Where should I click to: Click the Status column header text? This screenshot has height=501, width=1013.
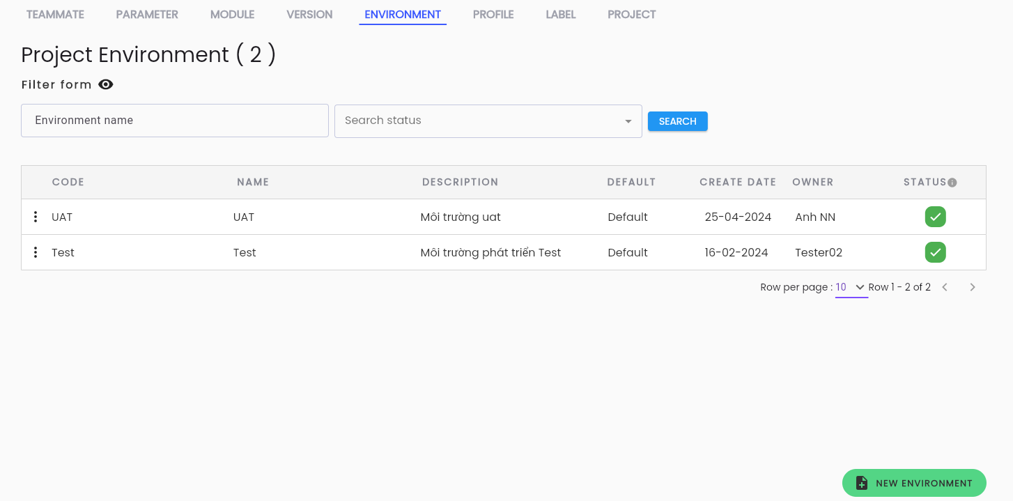pyautogui.click(x=925, y=183)
